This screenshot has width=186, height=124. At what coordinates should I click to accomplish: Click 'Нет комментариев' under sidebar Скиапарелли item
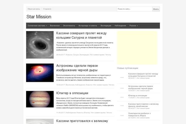(143, 118)
